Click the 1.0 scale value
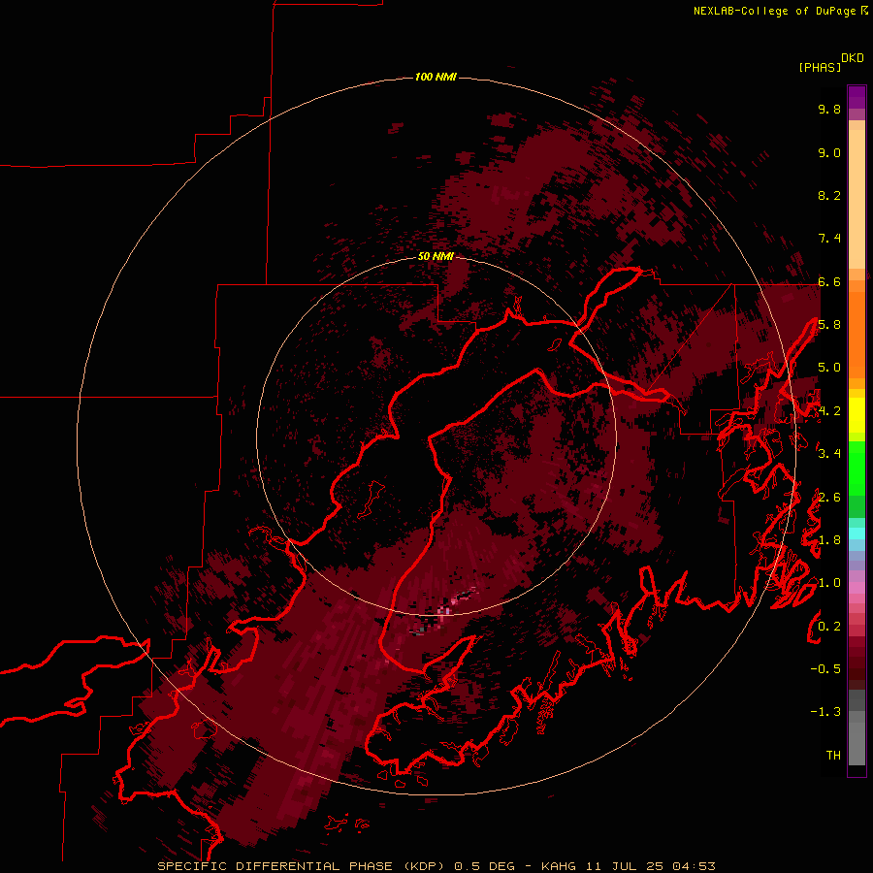This screenshot has width=873, height=873. pos(829,583)
